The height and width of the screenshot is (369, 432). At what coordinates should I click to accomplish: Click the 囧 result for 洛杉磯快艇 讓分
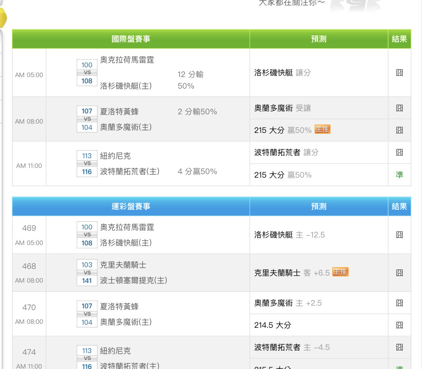400,73
